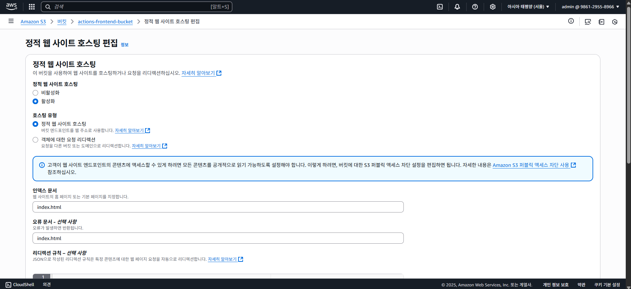Open 쿠키 기본 설정 in footer
This screenshot has width=631, height=289.
point(607,285)
